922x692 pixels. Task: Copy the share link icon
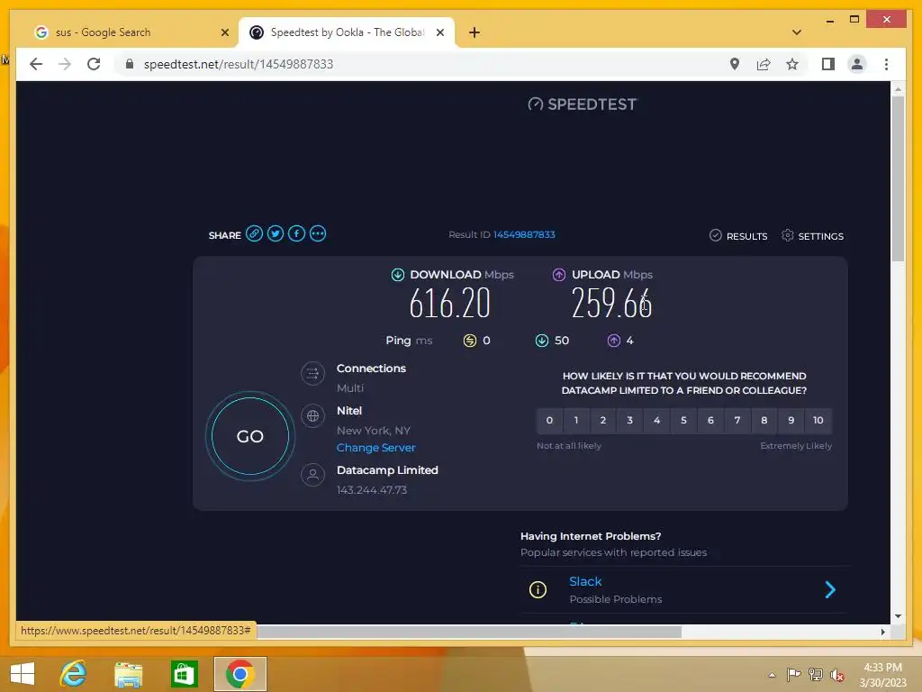(x=254, y=233)
